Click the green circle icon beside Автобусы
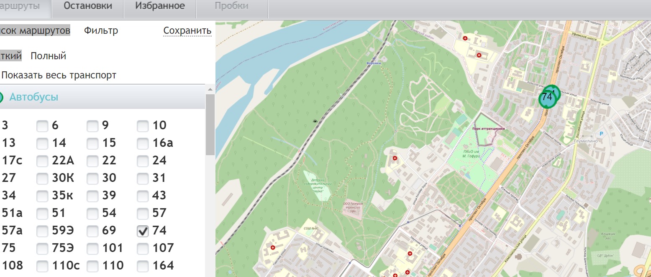The width and height of the screenshot is (651, 277). (x=1, y=98)
